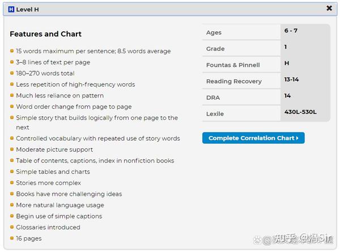Close the Level H dialog

[329, 8]
